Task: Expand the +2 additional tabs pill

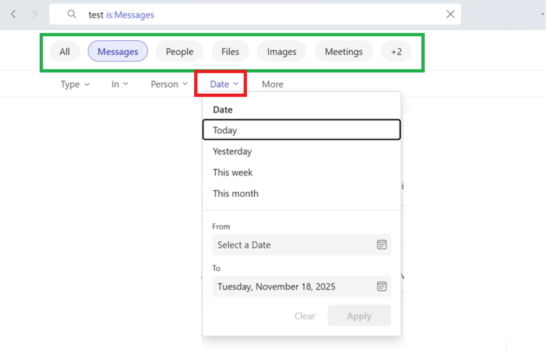Action: pyautogui.click(x=396, y=51)
